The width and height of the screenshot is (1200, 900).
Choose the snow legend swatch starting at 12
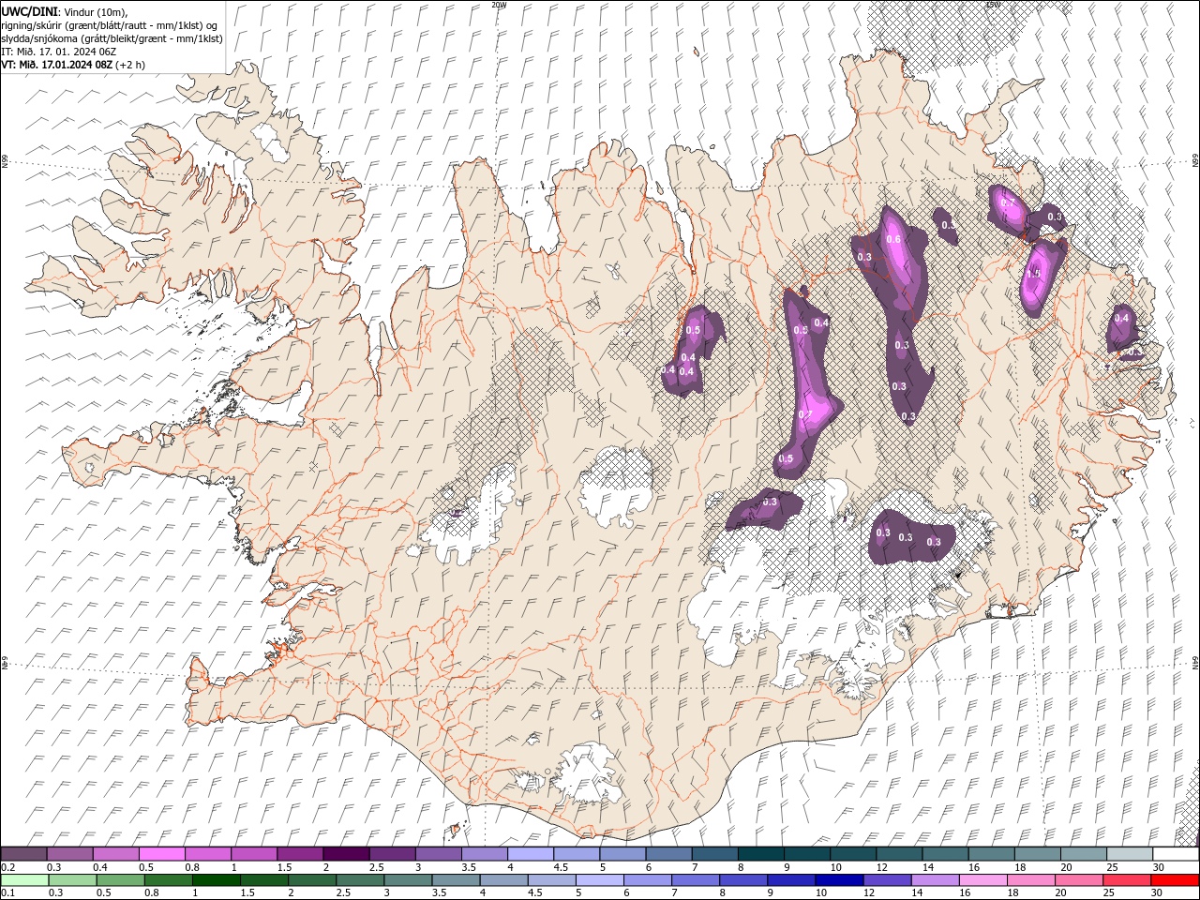[x=899, y=854]
